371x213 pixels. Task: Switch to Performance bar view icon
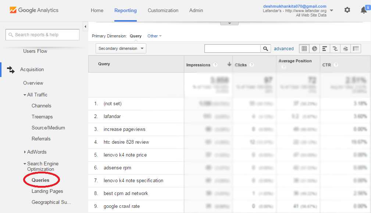pyautogui.click(x=325, y=49)
